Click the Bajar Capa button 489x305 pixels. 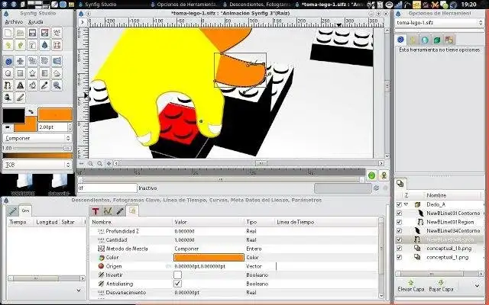point(441,286)
